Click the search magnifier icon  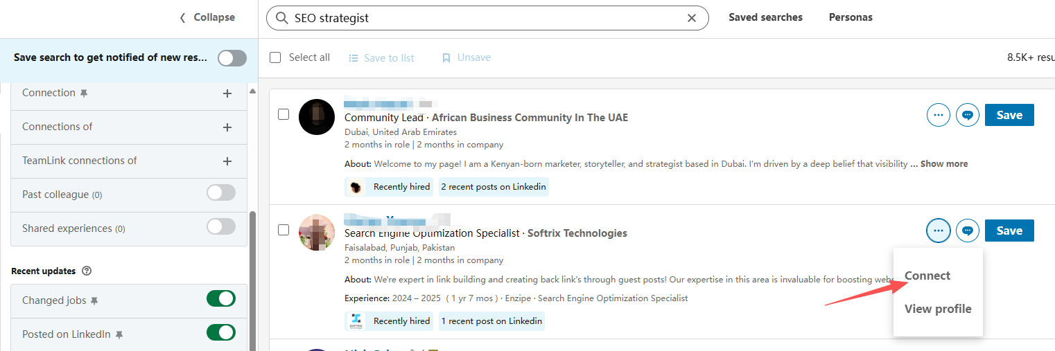(x=281, y=18)
